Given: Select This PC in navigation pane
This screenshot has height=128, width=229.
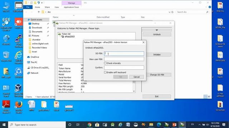Looking at the screenshot, I should point(34,62).
